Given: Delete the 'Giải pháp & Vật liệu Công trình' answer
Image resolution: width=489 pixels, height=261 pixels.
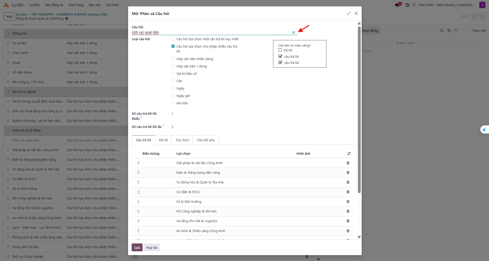Looking at the screenshot, I should 348,163.
